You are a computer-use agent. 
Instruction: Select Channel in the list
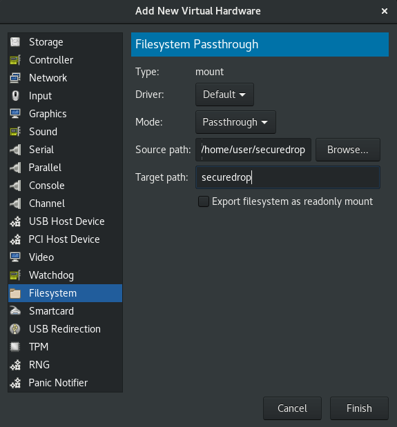click(65, 203)
